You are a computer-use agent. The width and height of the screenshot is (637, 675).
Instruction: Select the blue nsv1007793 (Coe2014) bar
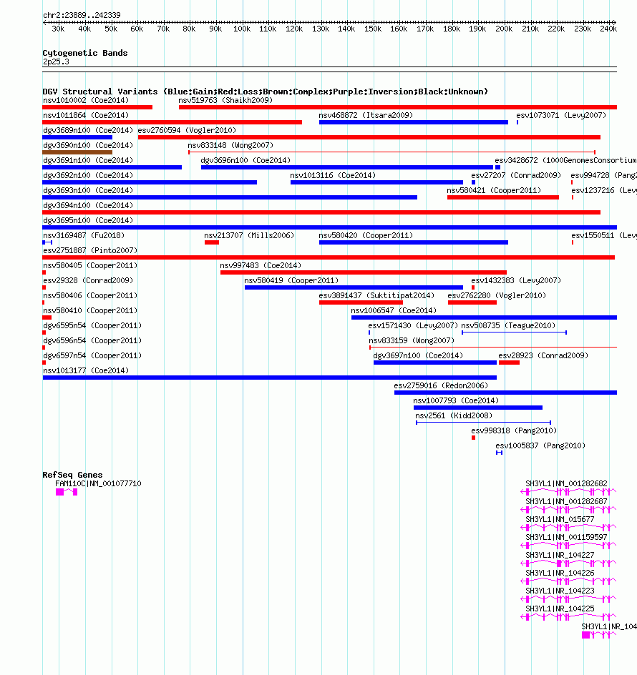coord(478,408)
